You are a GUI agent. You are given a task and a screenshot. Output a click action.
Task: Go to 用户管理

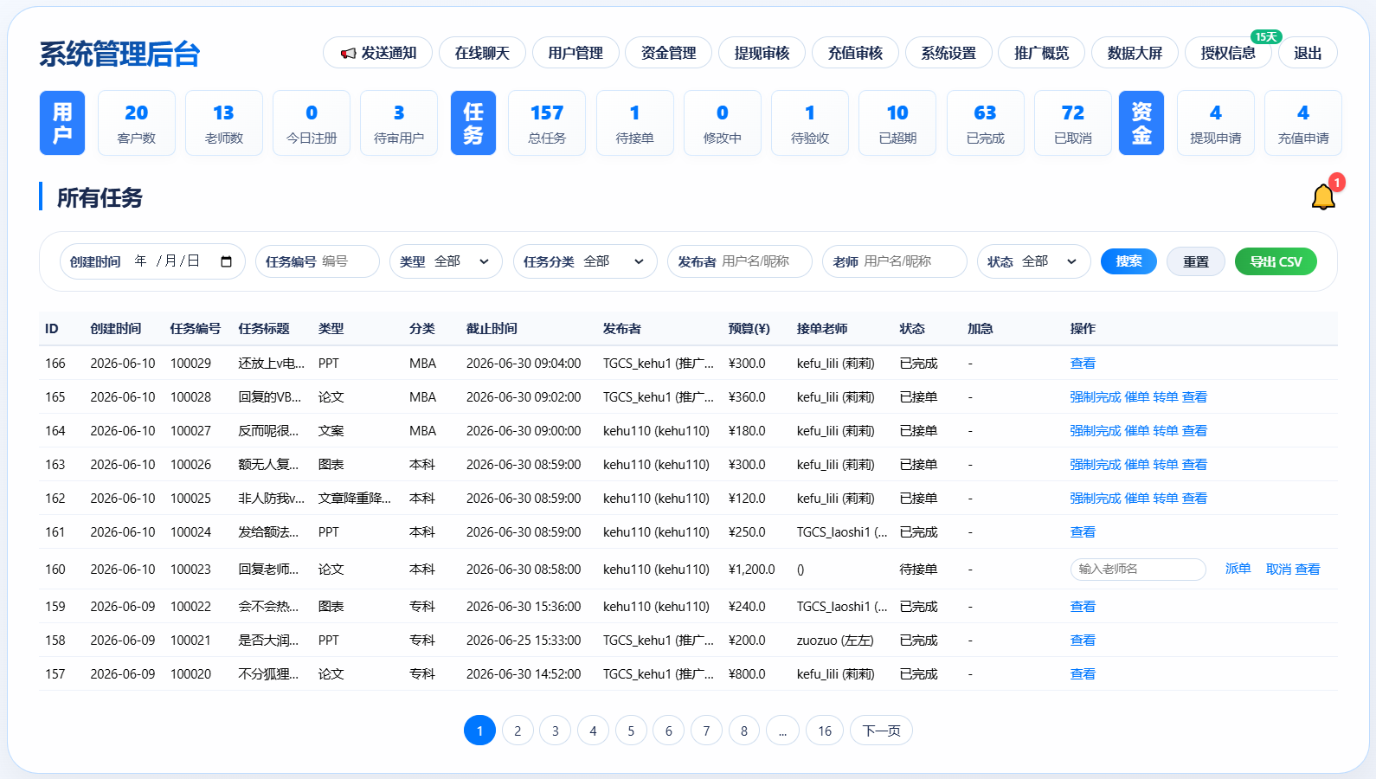tap(575, 53)
